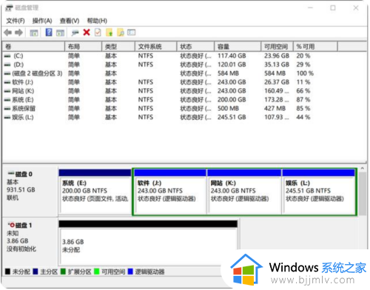The height and width of the screenshot is (290, 370).
Task: Click the 117.40 GB capacity cell
Action: (232, 56)
